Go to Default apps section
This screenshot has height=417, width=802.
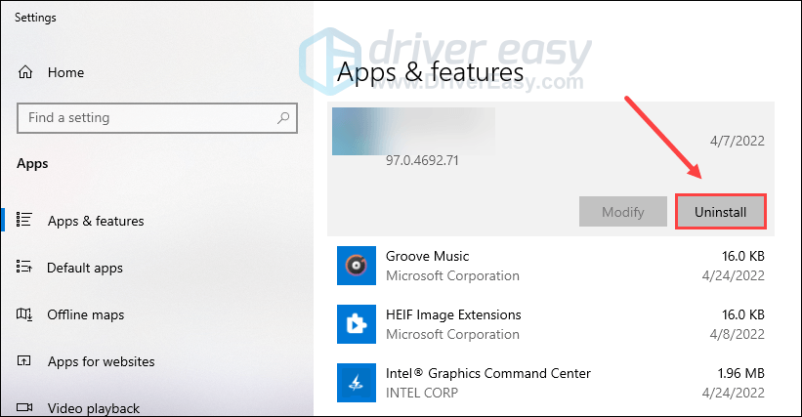85,268
